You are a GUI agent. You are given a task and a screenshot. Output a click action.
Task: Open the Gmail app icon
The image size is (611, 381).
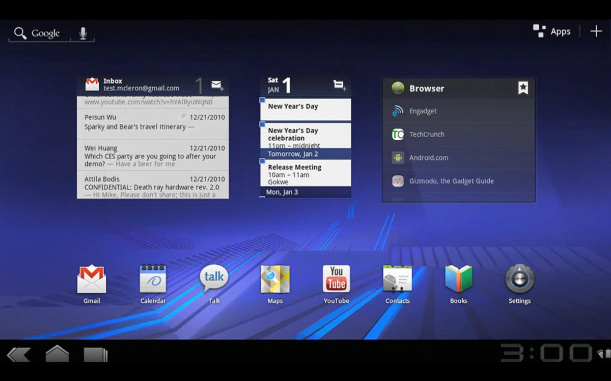tap(92, 280)
